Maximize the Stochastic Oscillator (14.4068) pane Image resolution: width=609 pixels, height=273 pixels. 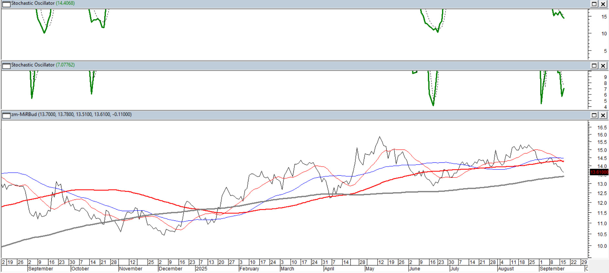[x=594, y=4]
